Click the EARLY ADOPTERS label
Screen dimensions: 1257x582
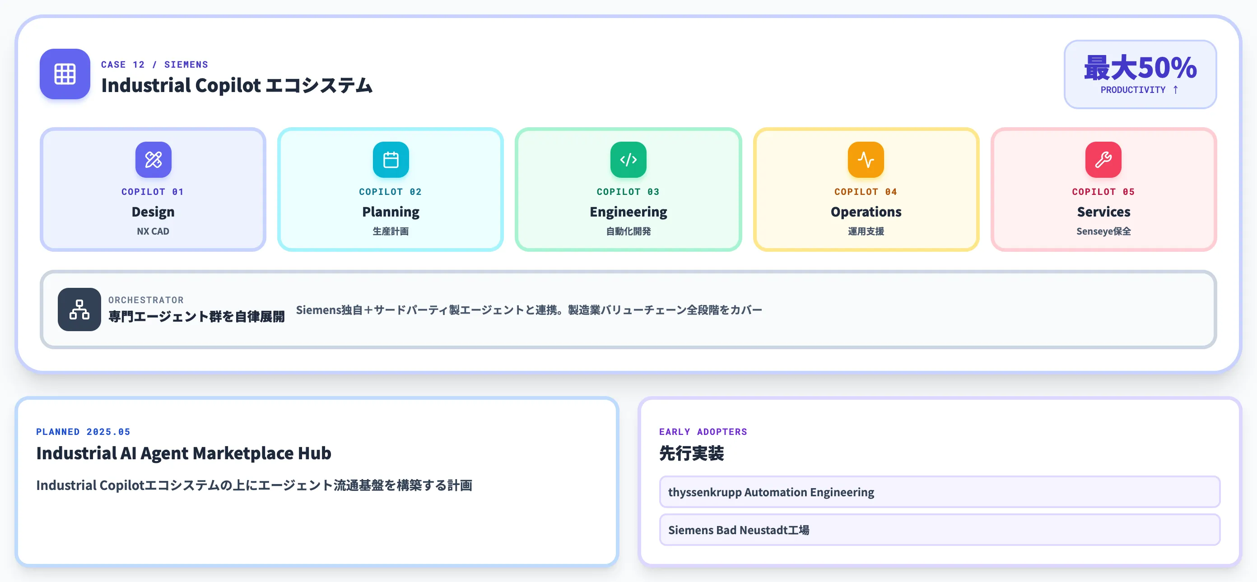[x=703, y=432]
